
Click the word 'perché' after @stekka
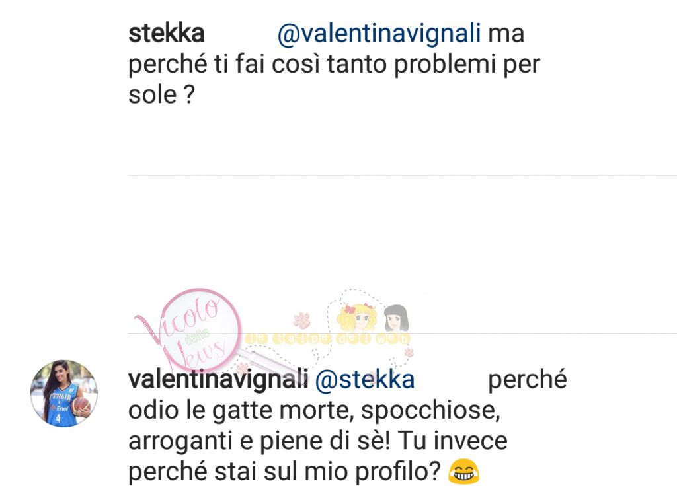527,380
